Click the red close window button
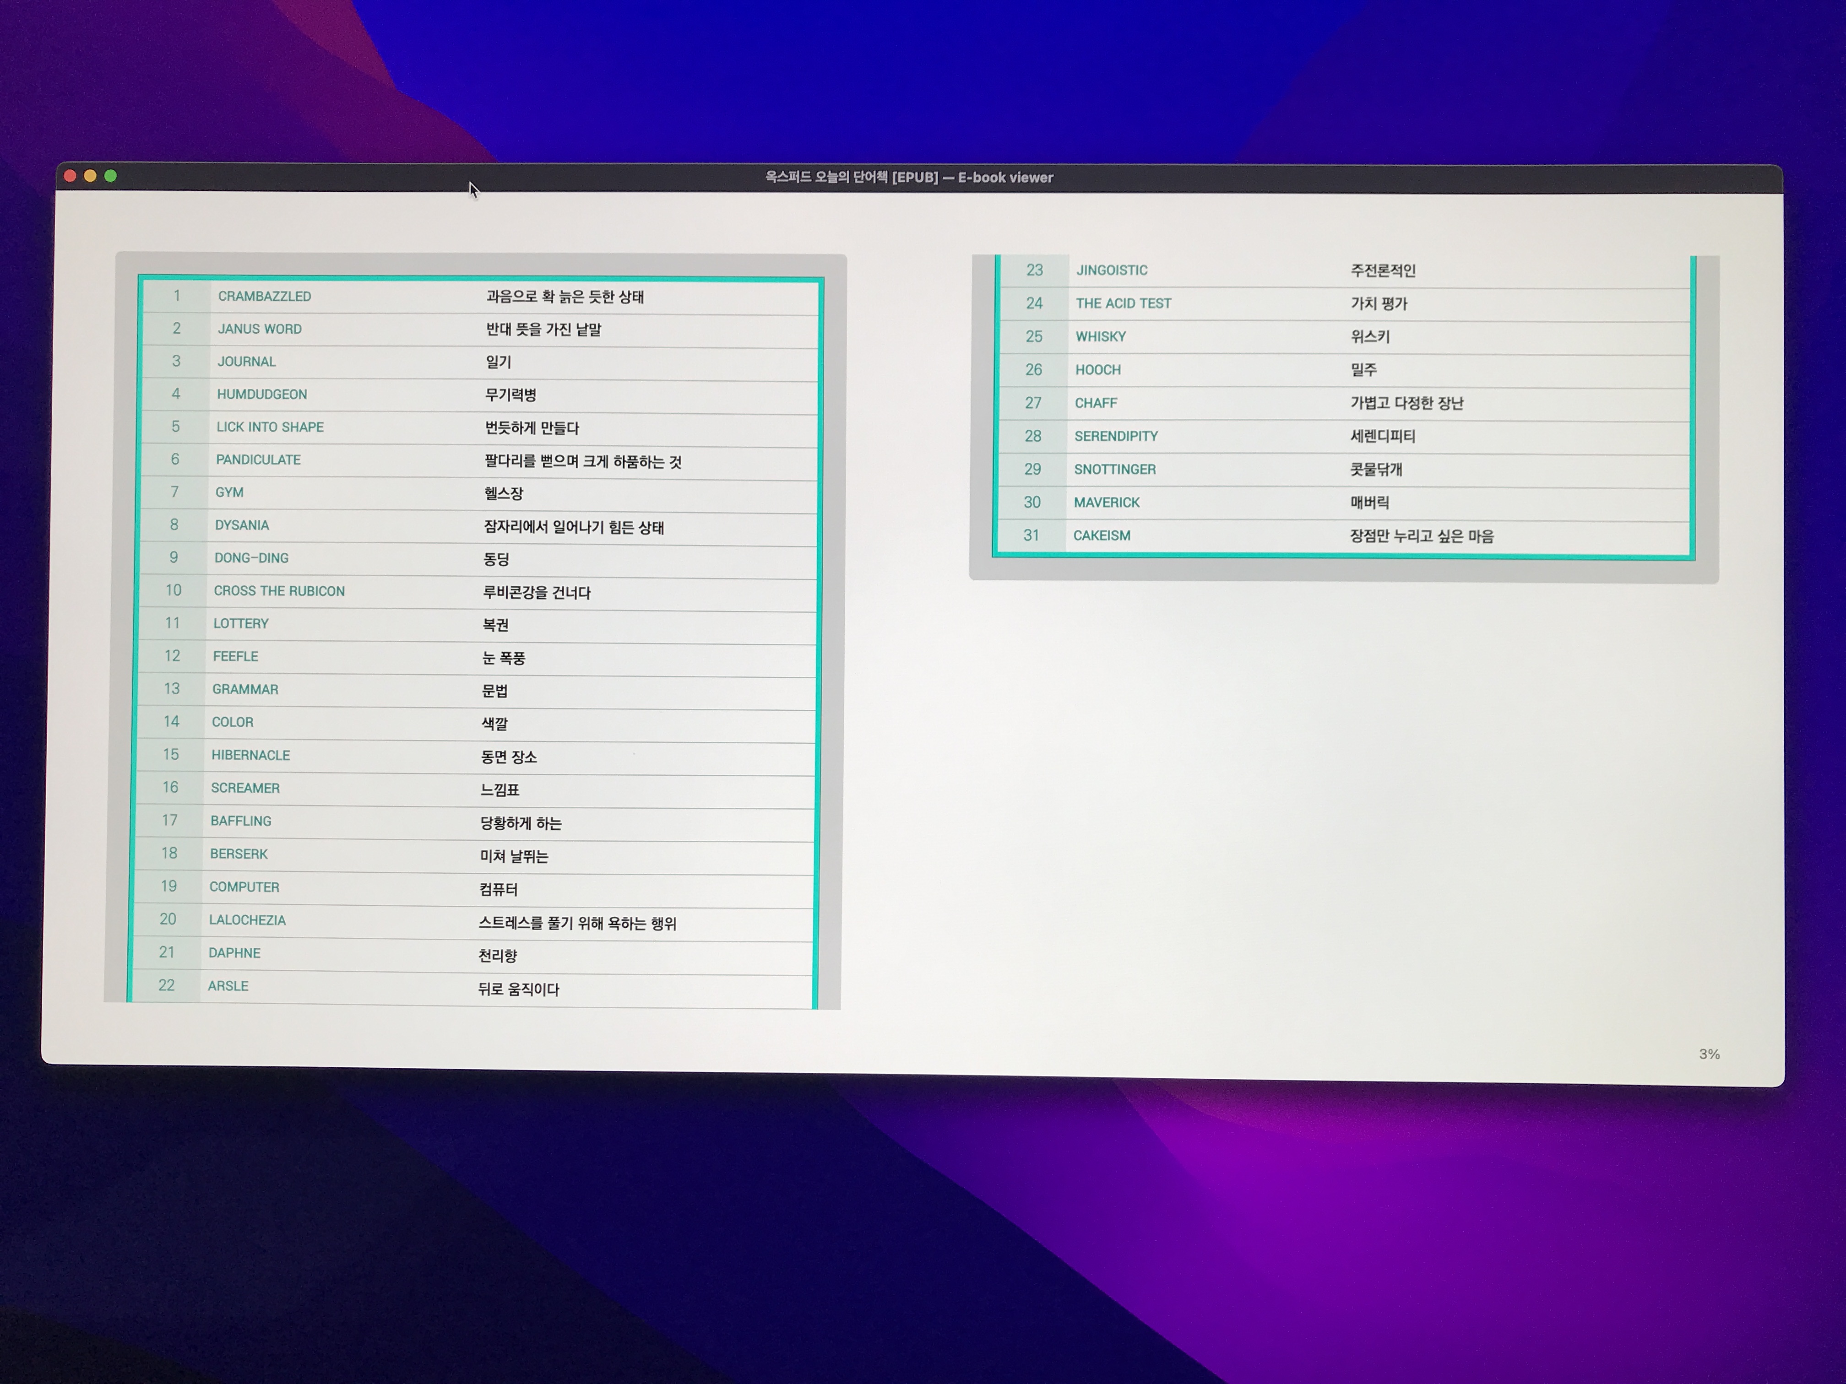The width and height of the screenshot is (1846, 1384). click(70, 175)
